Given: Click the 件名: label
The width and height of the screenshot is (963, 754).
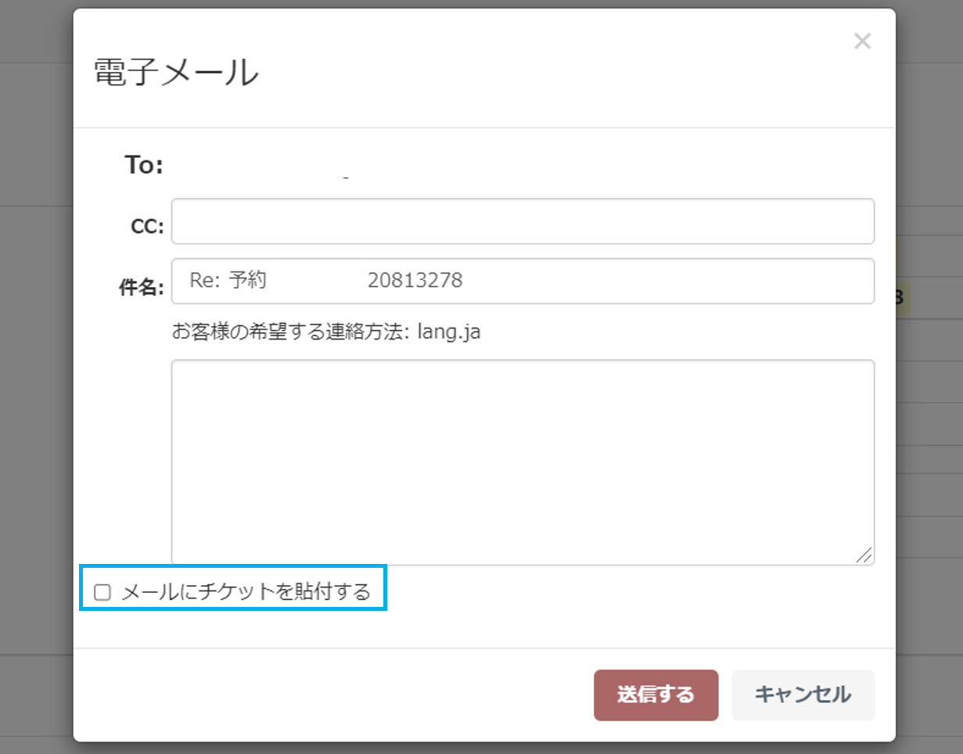Looking at the screenshot, I should (141, 288).
